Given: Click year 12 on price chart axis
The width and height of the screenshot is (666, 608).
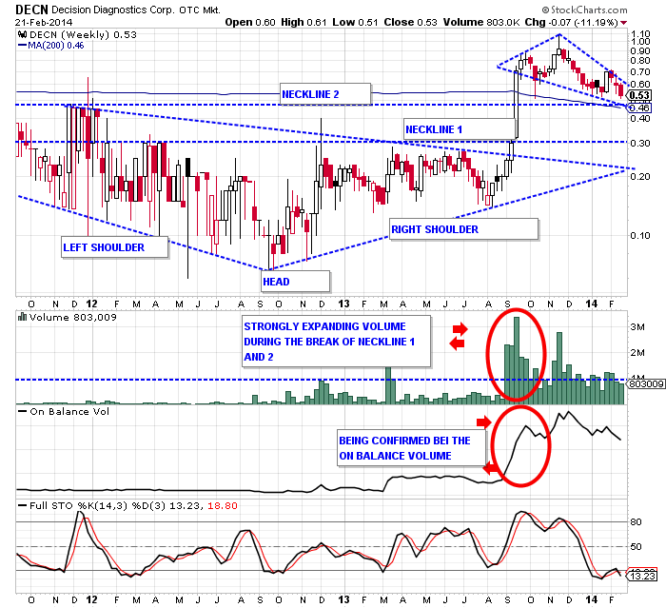Looking at the screenshot, I should pyautogui.click(x=91, y=304).
